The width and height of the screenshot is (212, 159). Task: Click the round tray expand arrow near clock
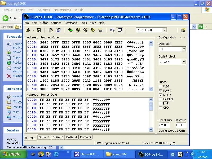coord(193,154)
